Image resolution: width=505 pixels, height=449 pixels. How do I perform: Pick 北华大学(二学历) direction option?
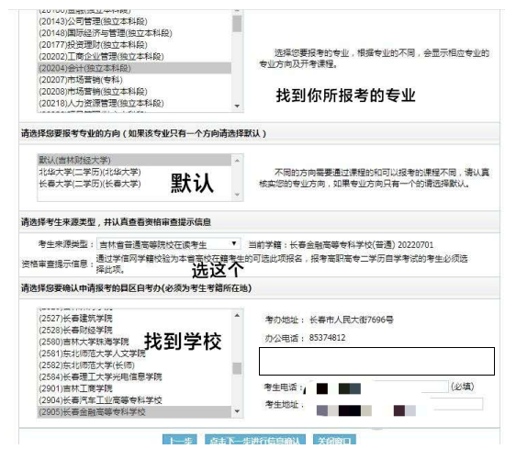(x=135, y=172)
